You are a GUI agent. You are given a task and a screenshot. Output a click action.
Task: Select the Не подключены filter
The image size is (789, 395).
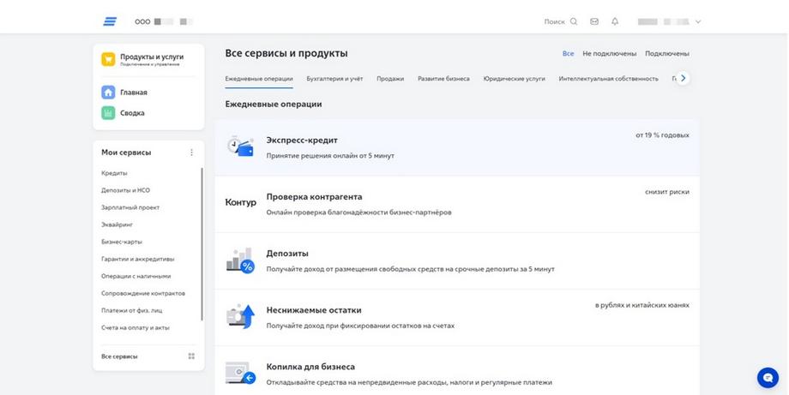[610, 53]
